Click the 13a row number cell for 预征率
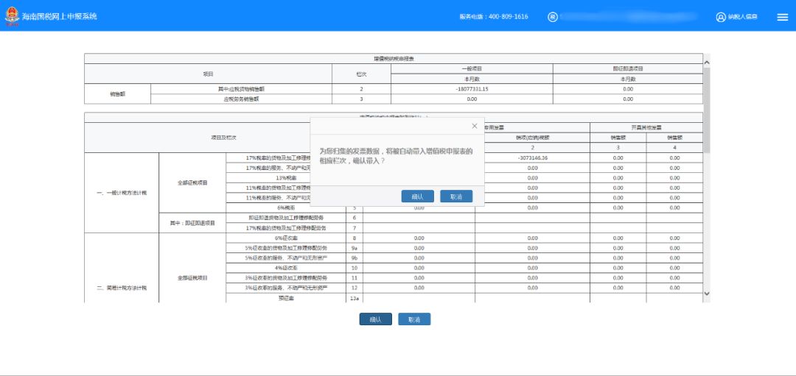The height and width of the screenshot is (376, 796). pos(355,298)
